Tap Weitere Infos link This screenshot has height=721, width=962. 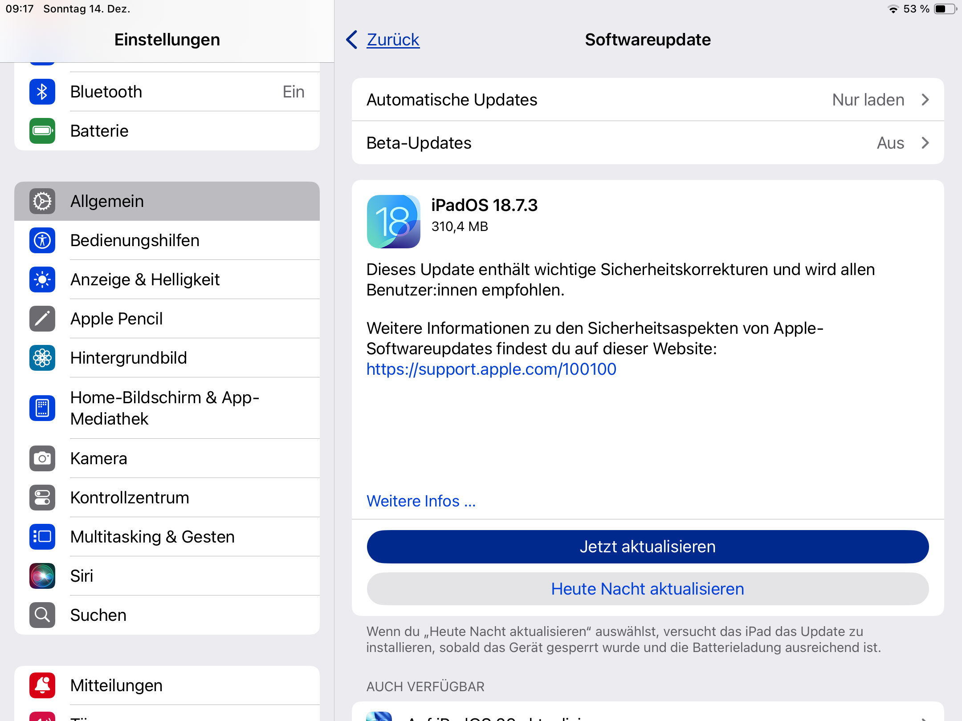pos(421,501)
